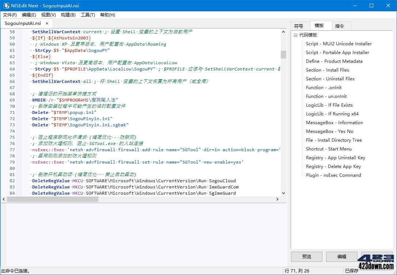Open the 文件(F) menu
The image size is (397, 275).
10,15
